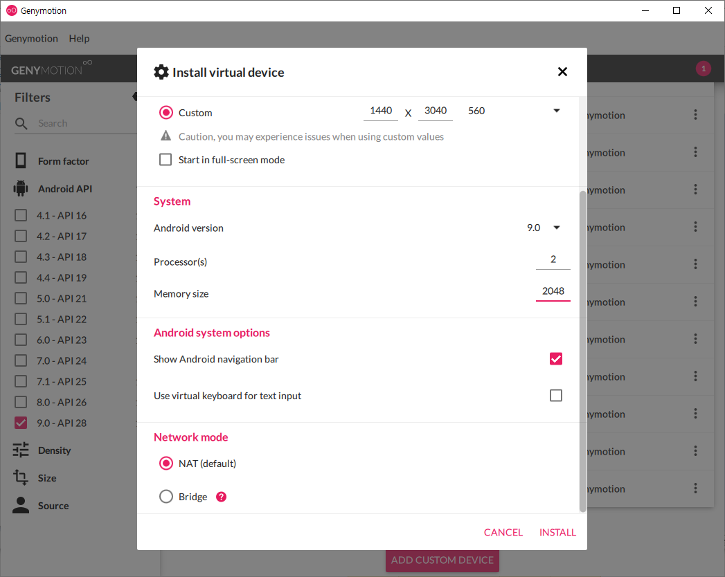Viewport: 725px width, 577px height.
Task: Check the 4.3 - API 18 filter
Action: (21, 257)
